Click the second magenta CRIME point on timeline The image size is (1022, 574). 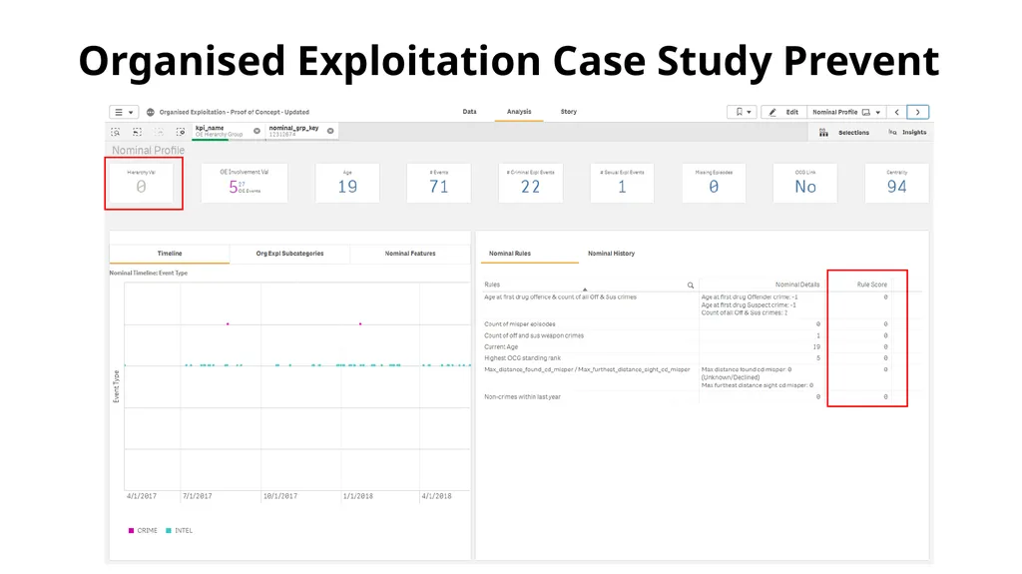click(x=360, y=323)
